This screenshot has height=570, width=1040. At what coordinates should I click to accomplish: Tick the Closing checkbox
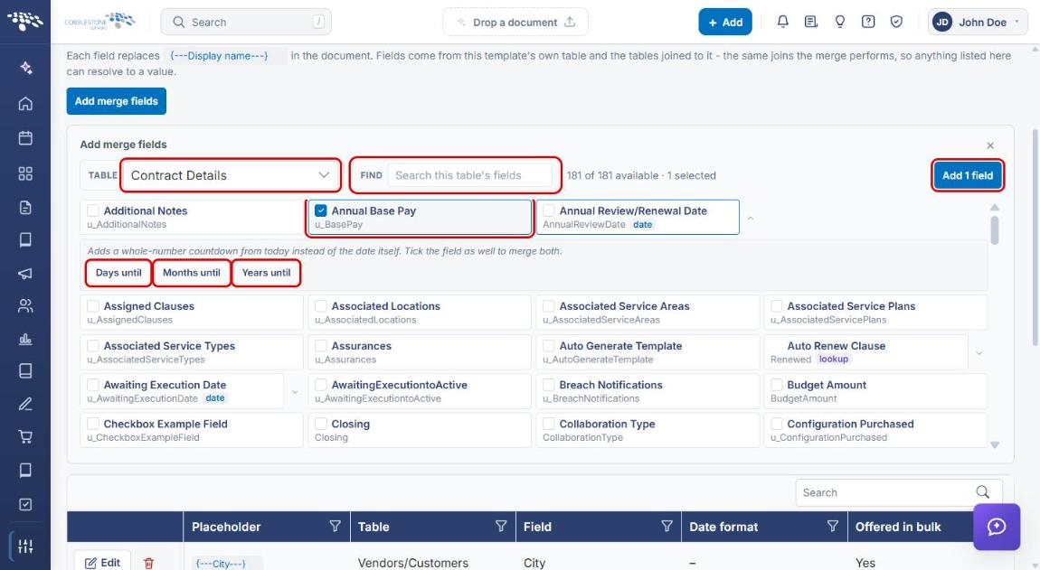(x=321, y=425)
